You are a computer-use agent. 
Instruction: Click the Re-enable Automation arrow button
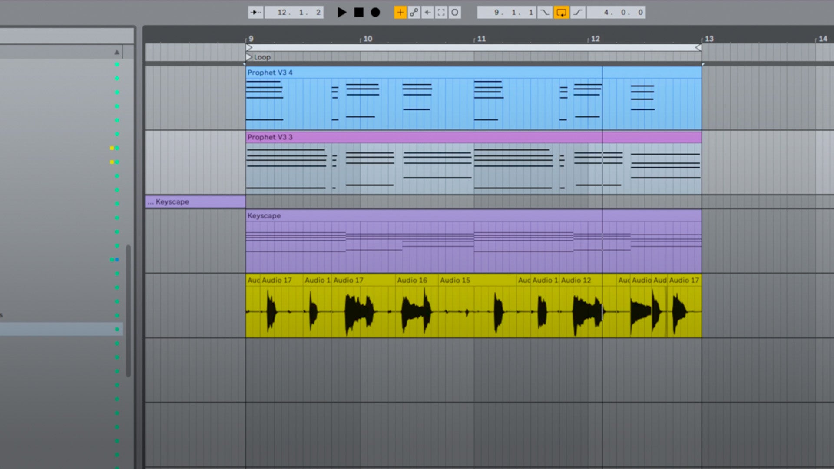[x=427, y=13]
